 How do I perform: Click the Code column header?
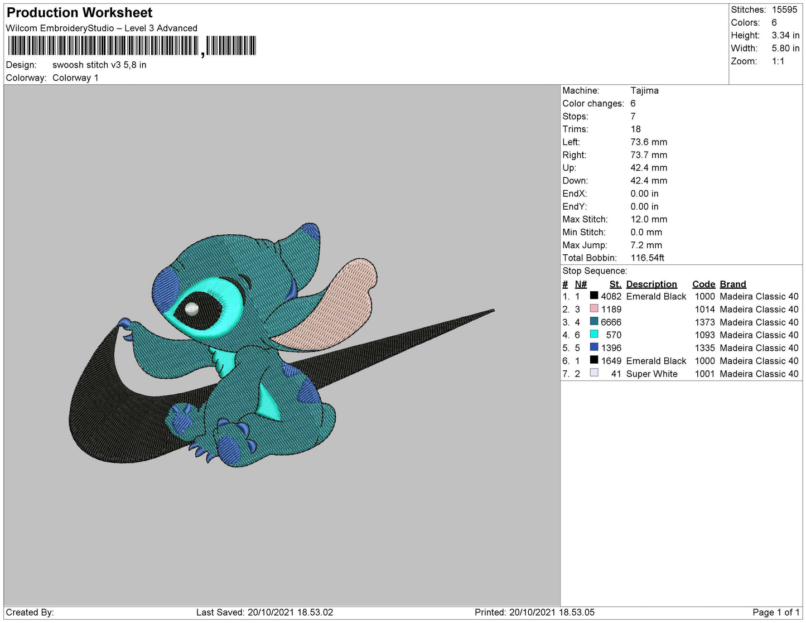point(703,284)
